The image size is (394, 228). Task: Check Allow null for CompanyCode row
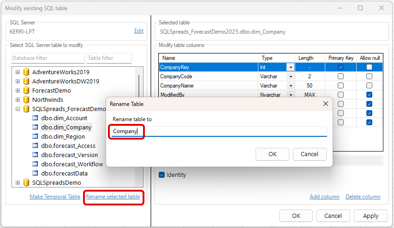369,76
